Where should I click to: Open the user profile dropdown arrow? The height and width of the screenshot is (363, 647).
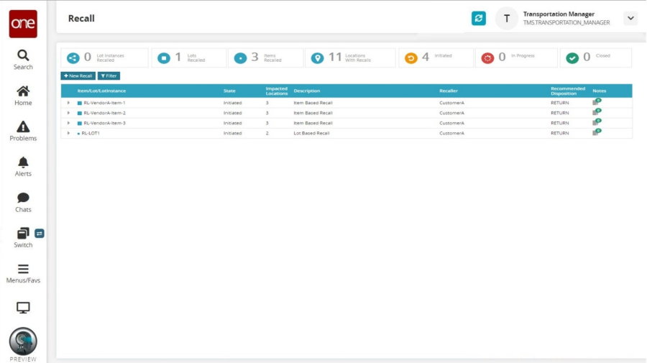coord(630,19)
